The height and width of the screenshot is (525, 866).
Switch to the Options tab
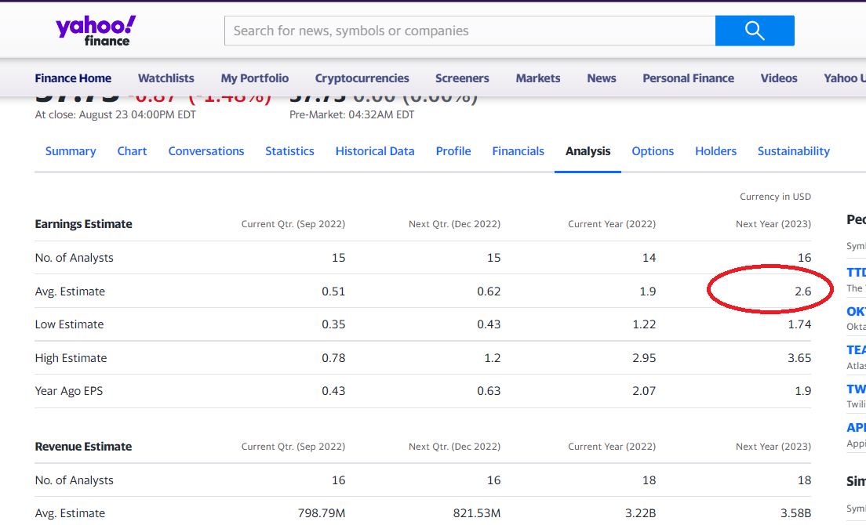[x=653, y=150]
